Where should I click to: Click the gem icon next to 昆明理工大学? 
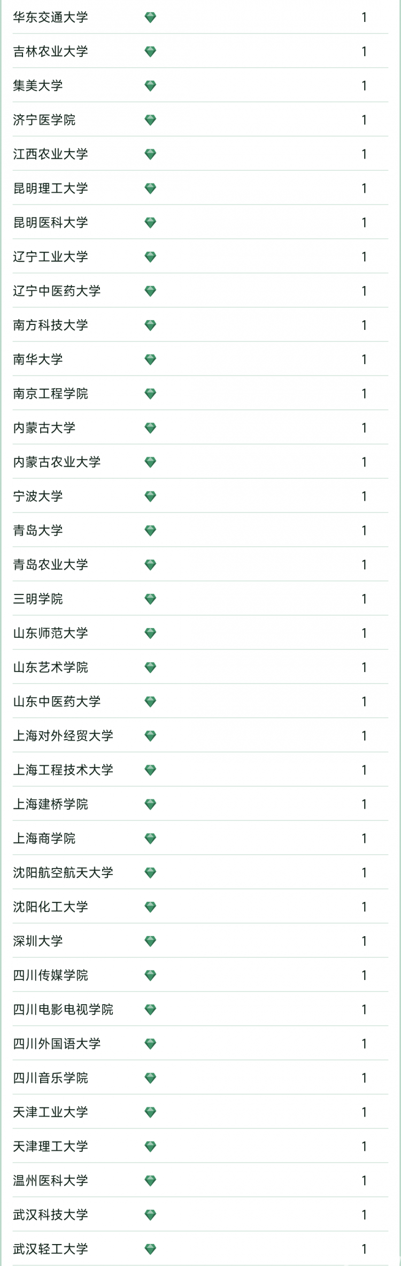point(150,189)
